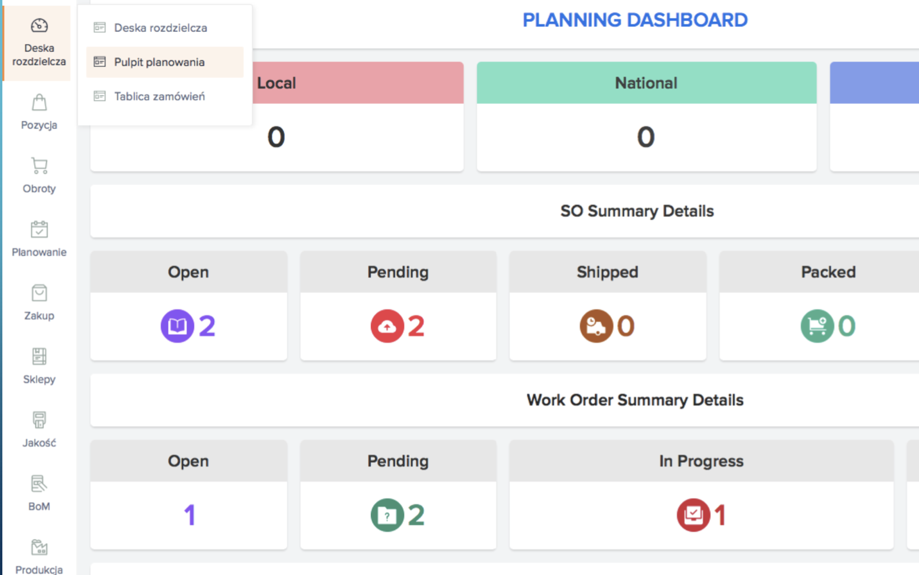Image resolution: width=919 pixels, height=575 pixels.
Task: Select the BoM sidebar icon
Action: [x=39, y=484]
